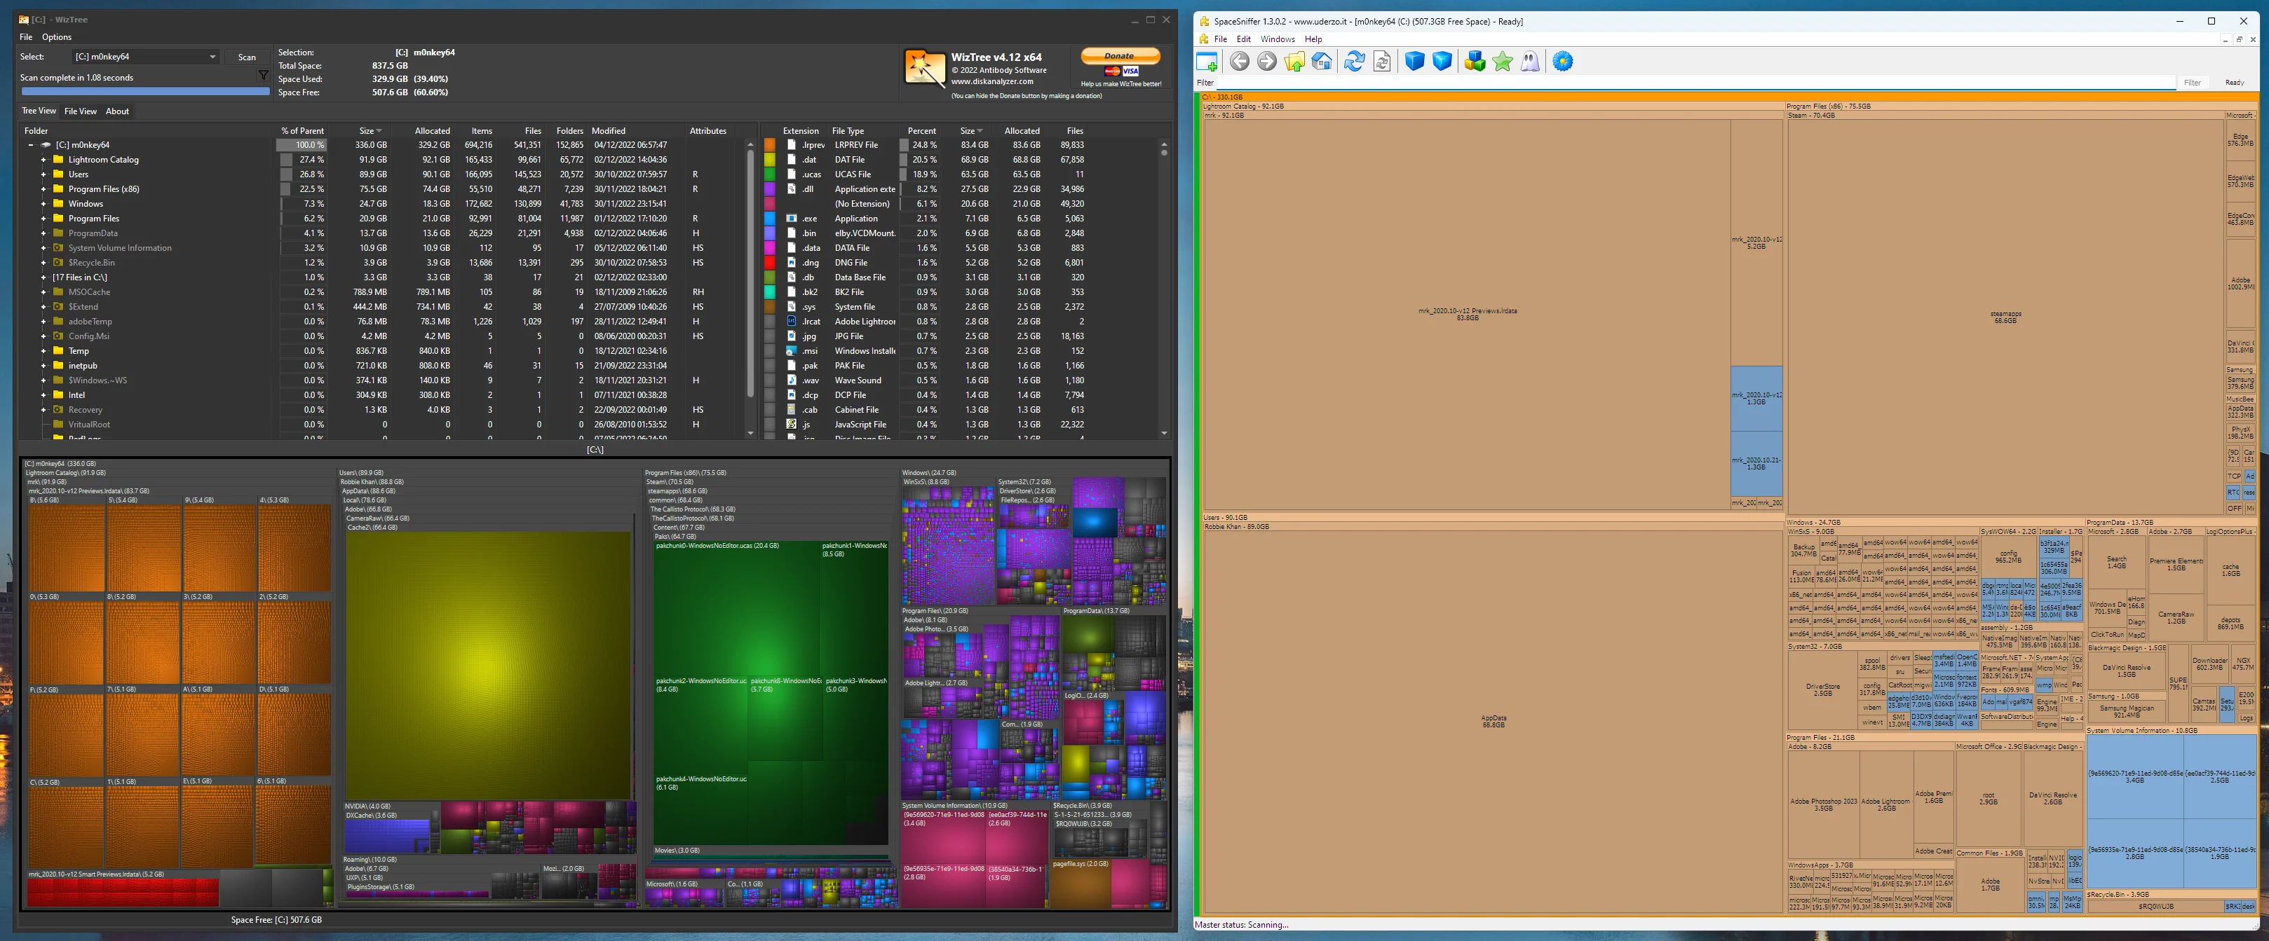
Task: Click the WizTree wizard logo image
Action: (x=924, y=68)
